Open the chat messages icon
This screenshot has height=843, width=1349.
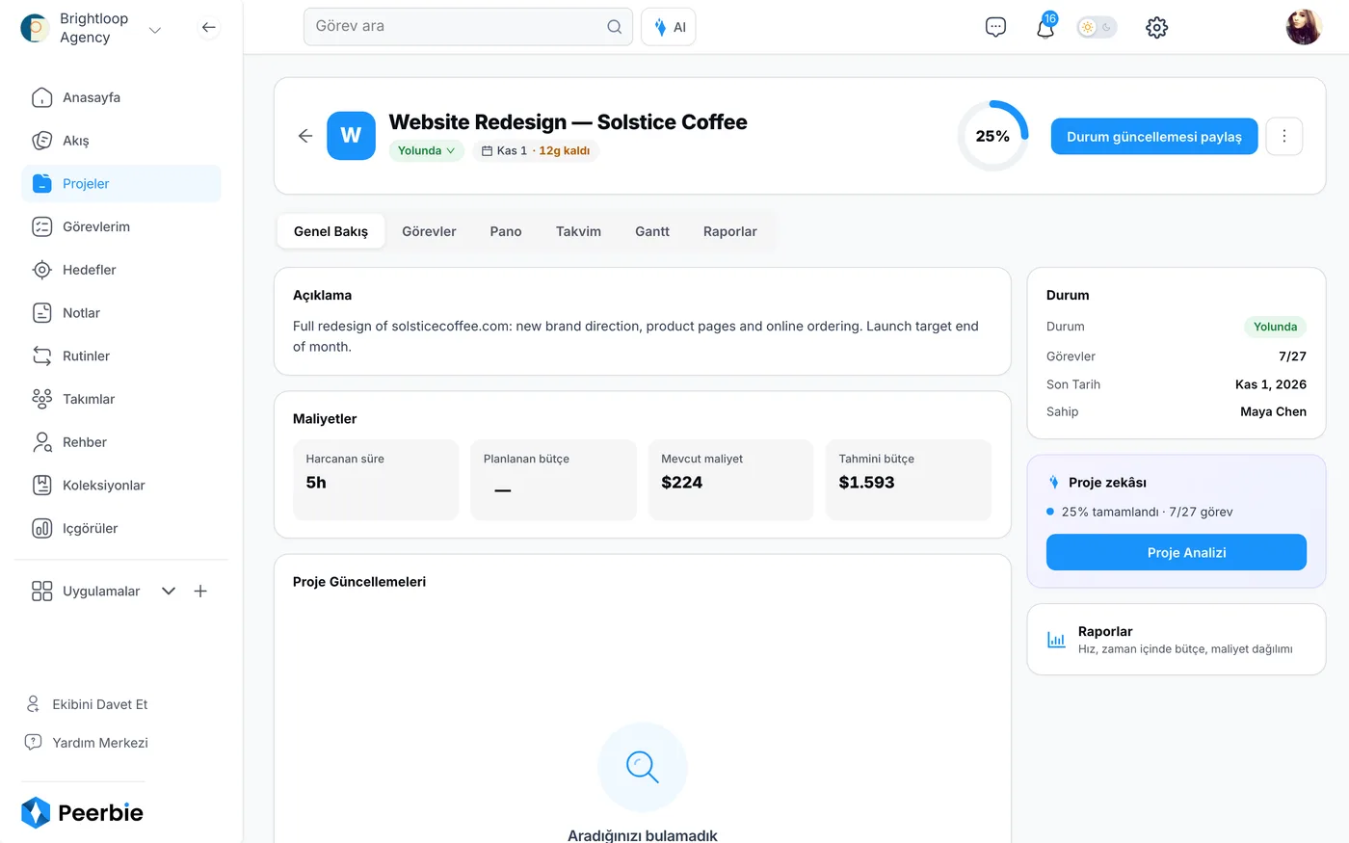click(996, 27)
